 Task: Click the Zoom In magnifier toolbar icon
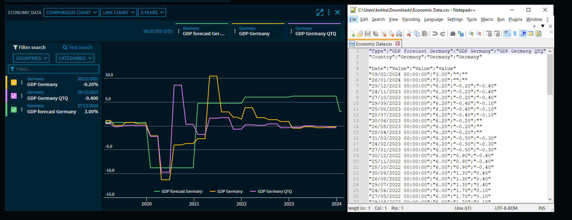coord(471,34)
